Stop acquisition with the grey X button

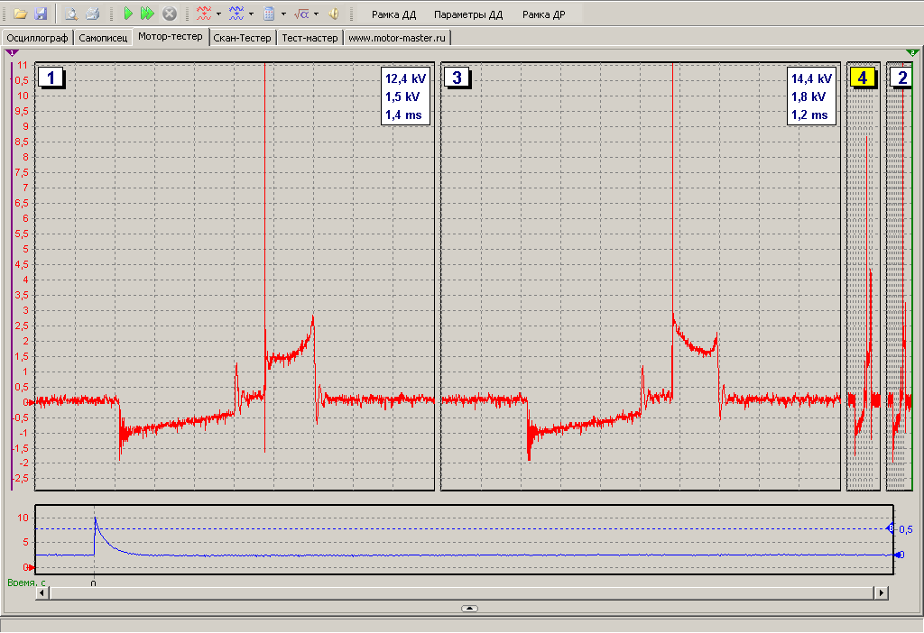[x=169, y=14]
